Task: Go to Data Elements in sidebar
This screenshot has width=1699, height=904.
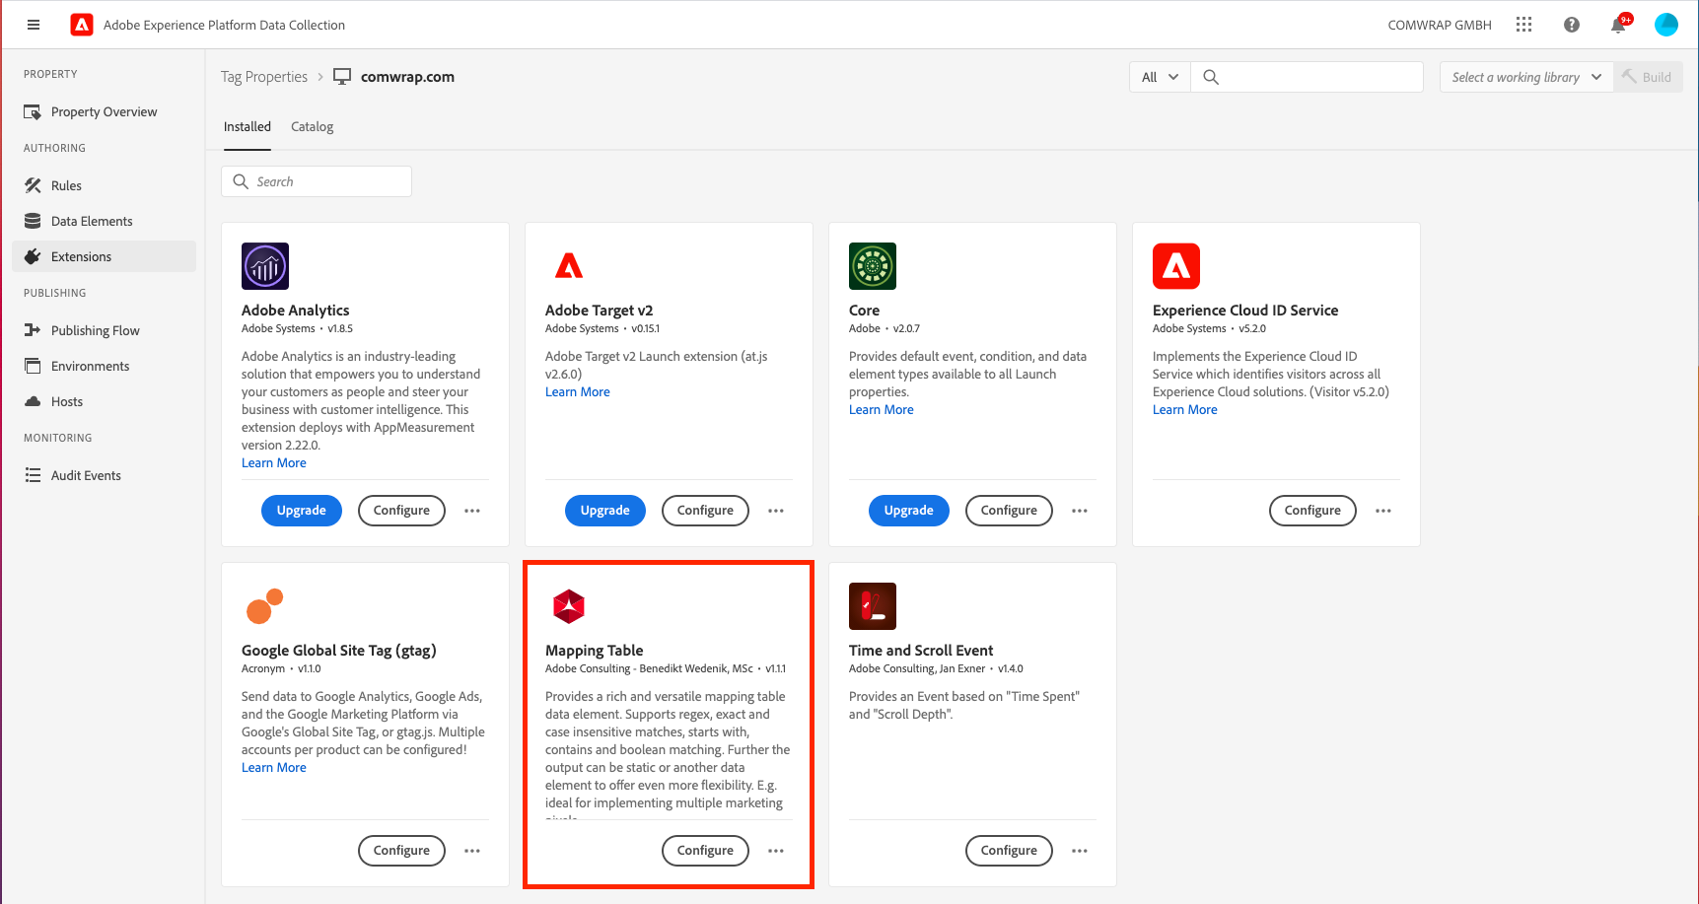Action: [x=104, y=221]
